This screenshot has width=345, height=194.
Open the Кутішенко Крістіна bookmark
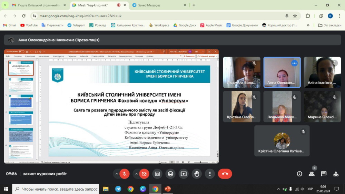click(128, 25)
